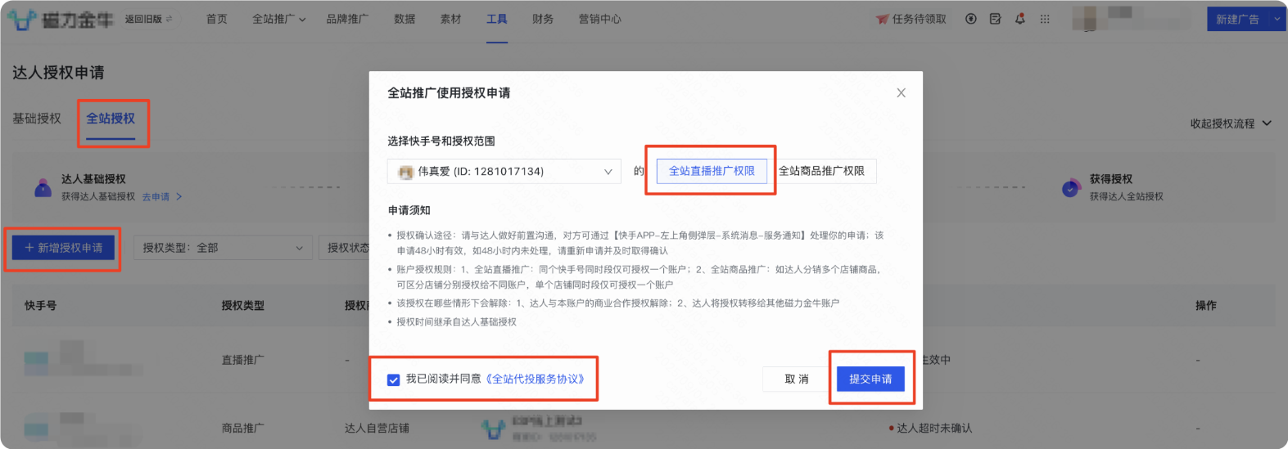Open the 快手号 selector showing 伟真爱
1288x449 pixels.
point(504,172)
